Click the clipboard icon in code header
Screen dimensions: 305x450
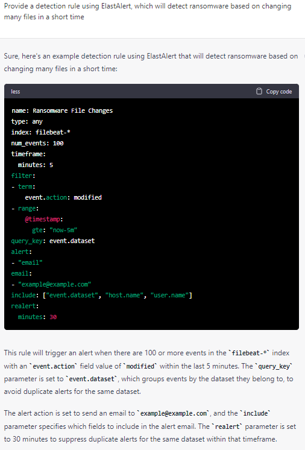coord(259,91)
